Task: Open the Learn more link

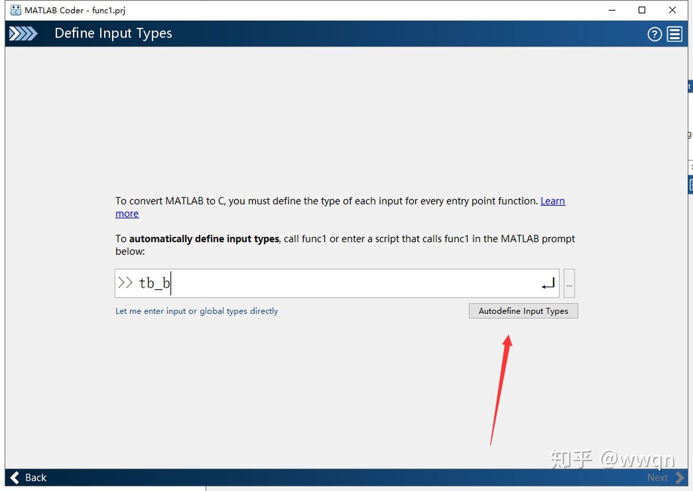Action: coord(552,201)
